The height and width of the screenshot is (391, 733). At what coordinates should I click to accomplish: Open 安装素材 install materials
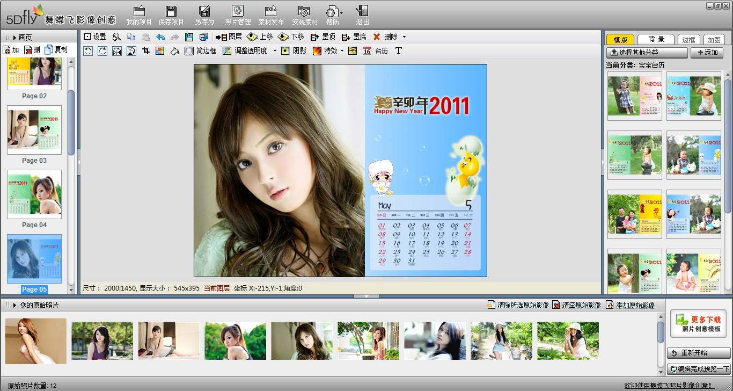pyautogui.click(x=305, y=15)
